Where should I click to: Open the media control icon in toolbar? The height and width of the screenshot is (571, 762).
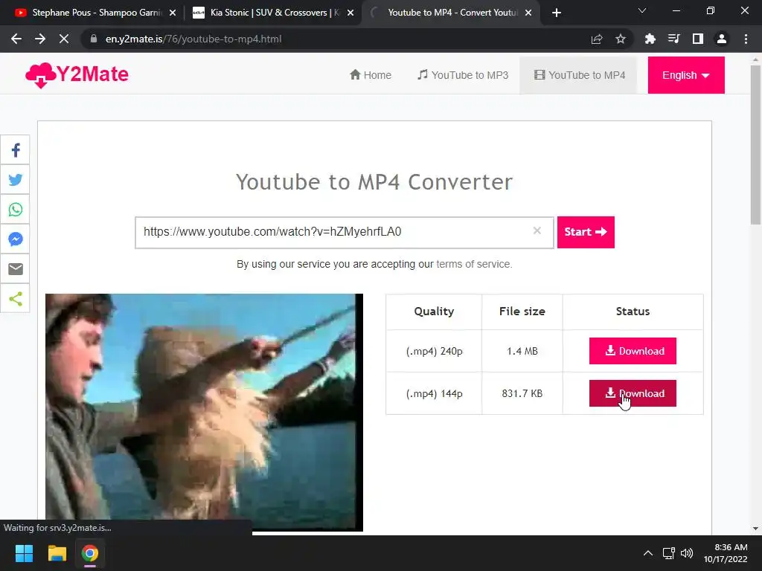[673, 39]
